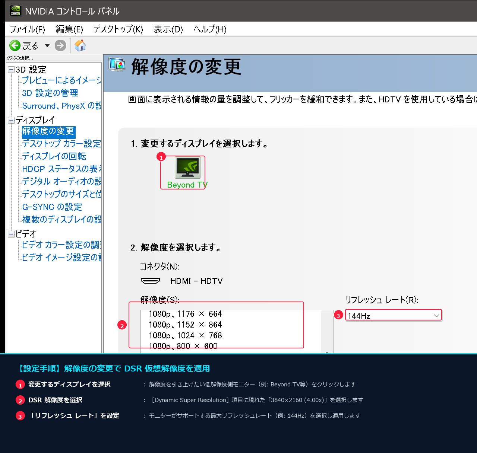Collapse the ディスプレイ tree node
Image resolution: width=477 pixels, height=453 pixels.
tap(11, 120)
